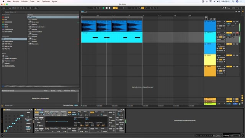Expand the Wavetable instrument arrow
The image size is (245, 138).
click(28, 44)
